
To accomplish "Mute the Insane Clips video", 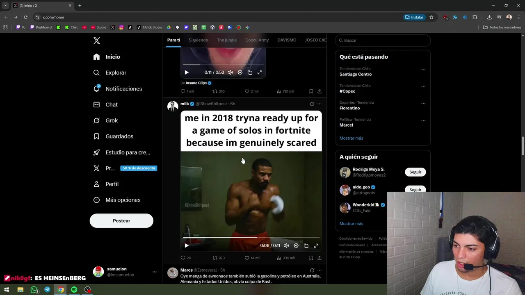I will (230, 72).
